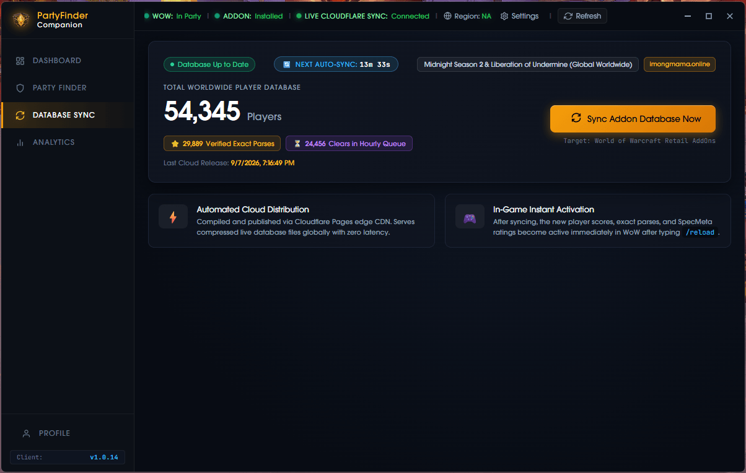Click the Party Finder shield icon
This screenshot has width=746, height=473.
[20, 88]
